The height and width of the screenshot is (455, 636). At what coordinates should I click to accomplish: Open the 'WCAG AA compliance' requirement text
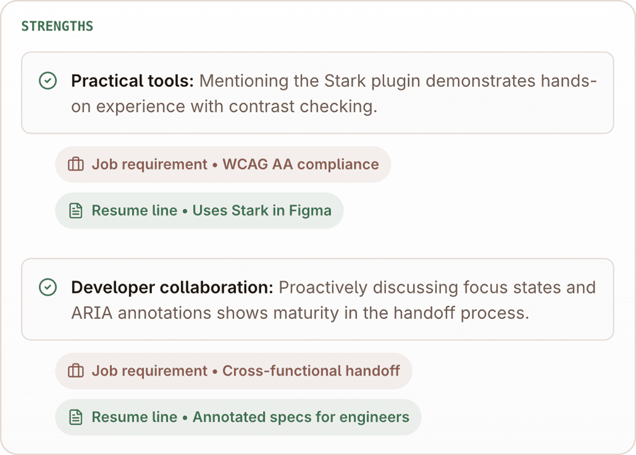pyautogui.click(x=300, y=164)
